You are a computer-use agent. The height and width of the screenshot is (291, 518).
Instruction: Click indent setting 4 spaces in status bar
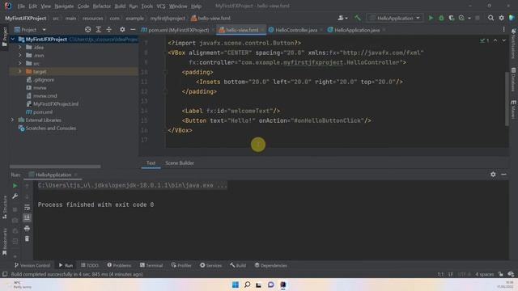coord(485,274)
